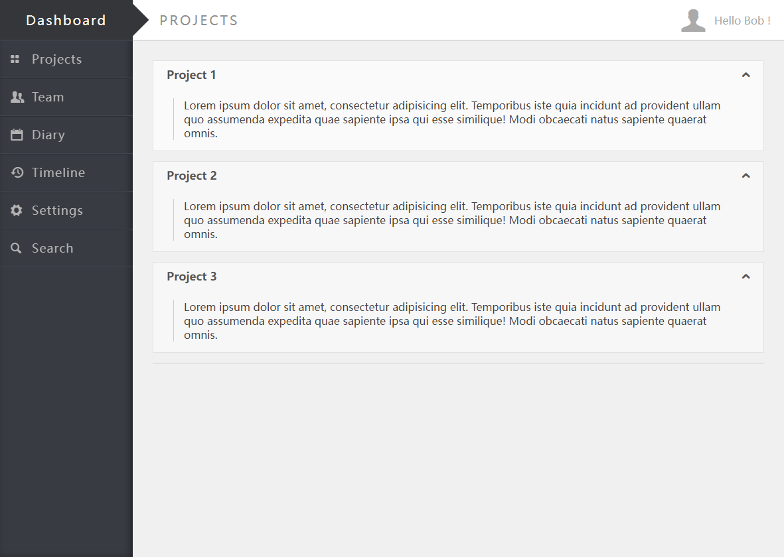This screenshot has height=557, width=784.
Task: Click the Settings gear icon
Action: click(x=17, y=210)
